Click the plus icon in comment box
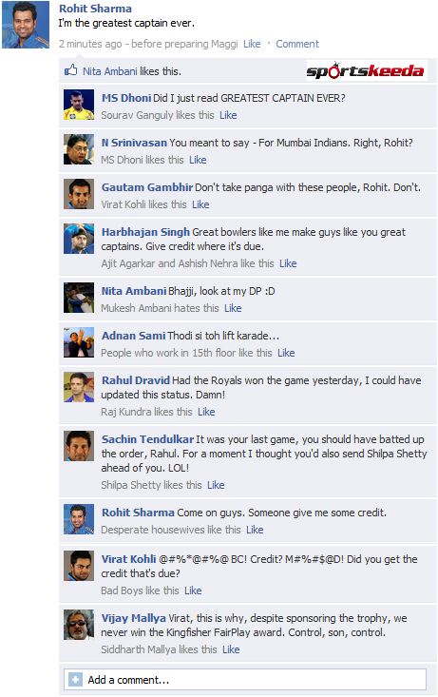 (x=75, y=679)
